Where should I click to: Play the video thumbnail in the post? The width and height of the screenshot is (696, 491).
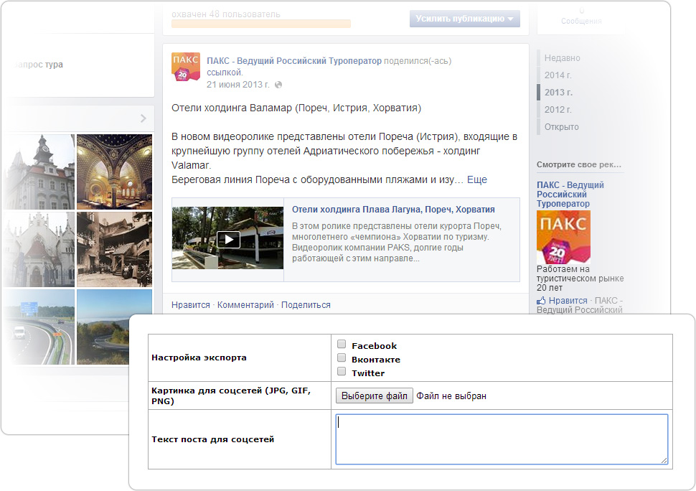click(227, 238)
